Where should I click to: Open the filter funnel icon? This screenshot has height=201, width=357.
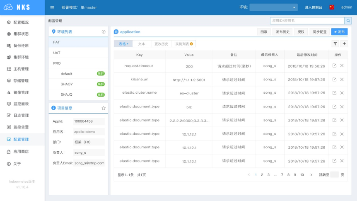[335, 44]
